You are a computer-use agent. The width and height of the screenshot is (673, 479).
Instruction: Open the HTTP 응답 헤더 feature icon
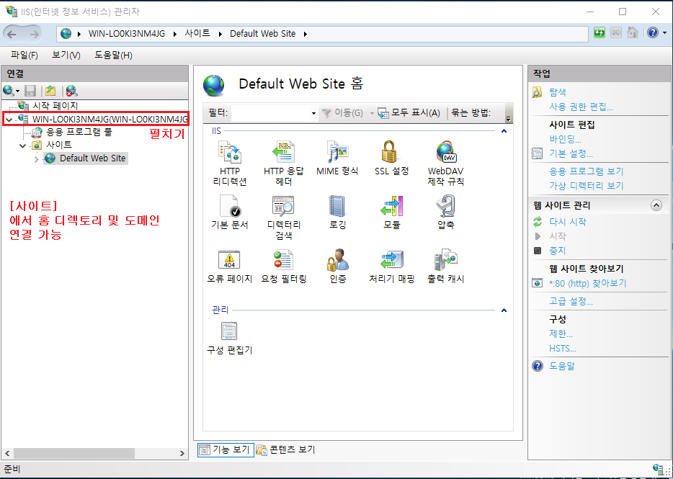click(x=284, y=153)
